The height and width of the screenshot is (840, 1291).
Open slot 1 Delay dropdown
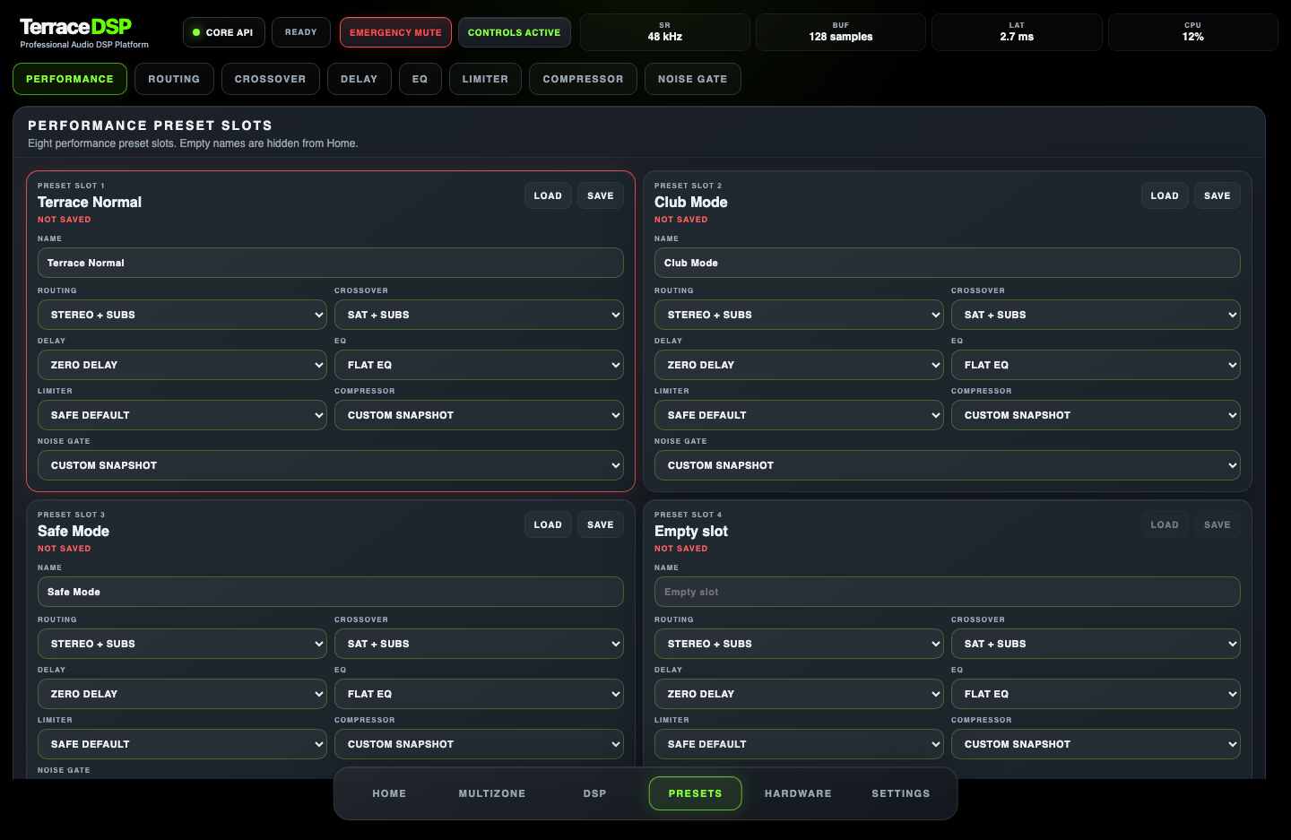(182, 365)
